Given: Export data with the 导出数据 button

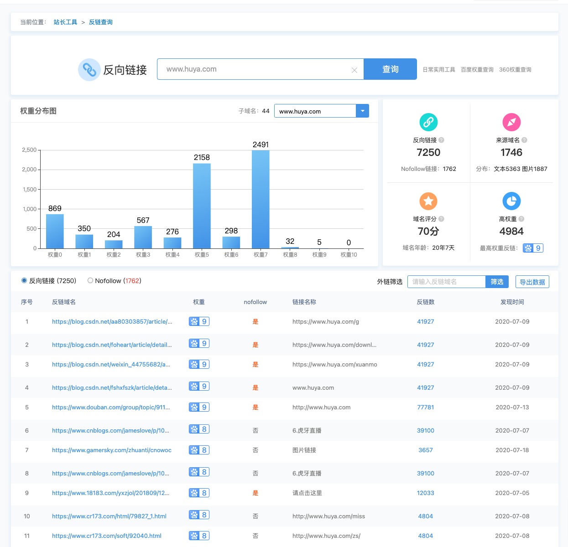Looking at the screenshot, I should pyautogui.click(x=532, y=282).
